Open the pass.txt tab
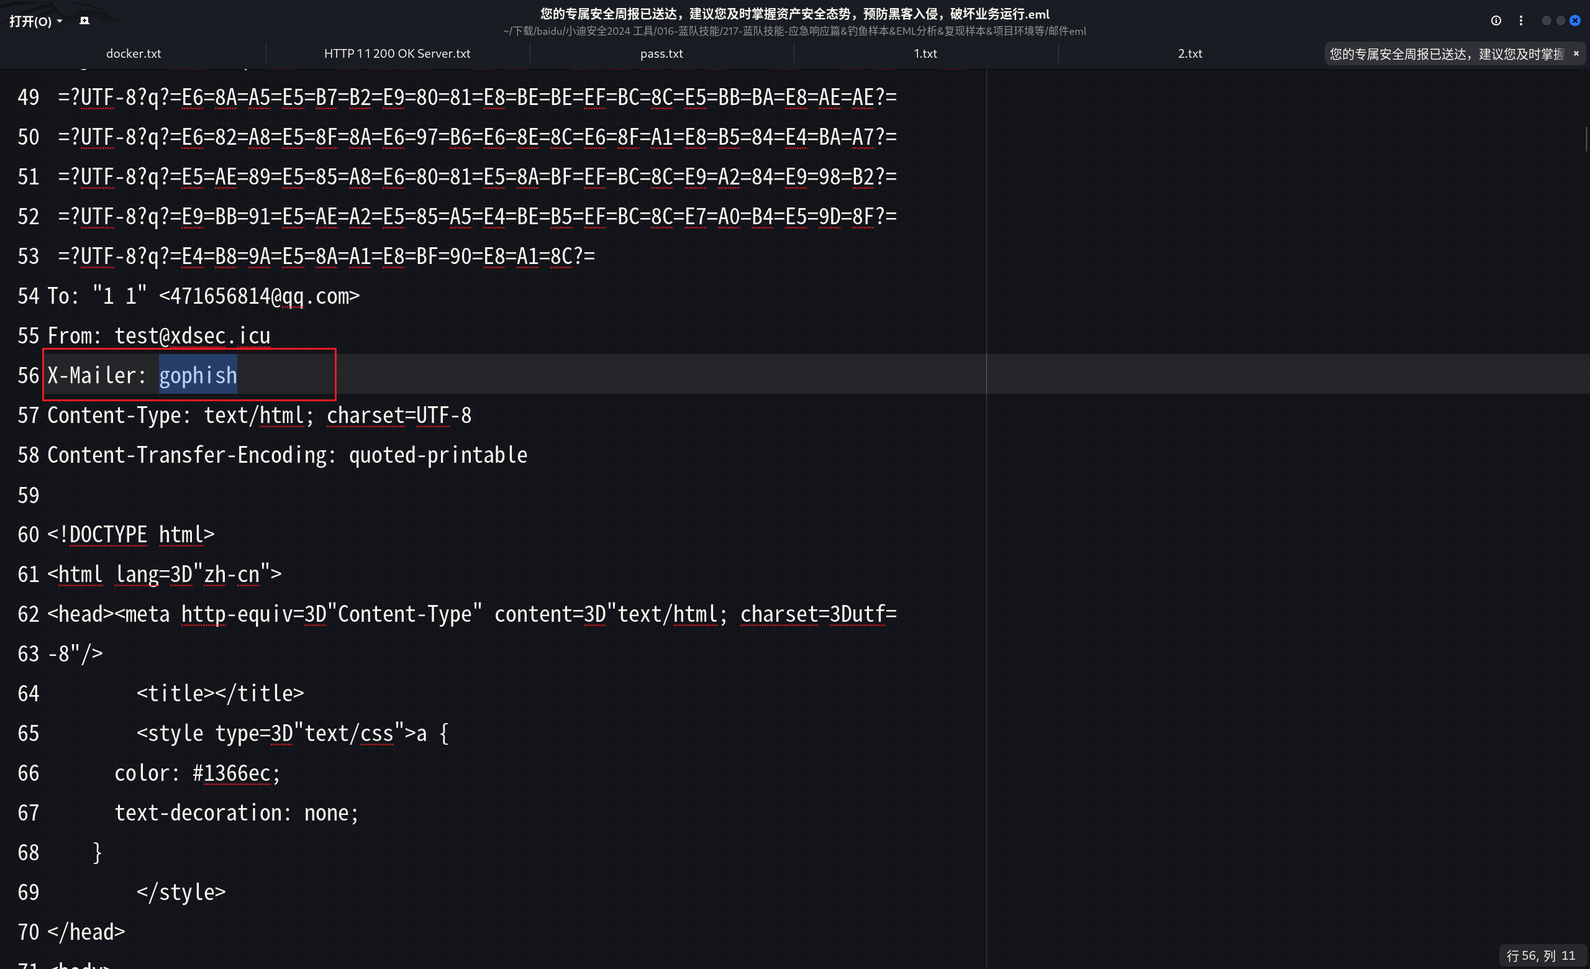The image size is (1590, 969). (x=661, y=53)
